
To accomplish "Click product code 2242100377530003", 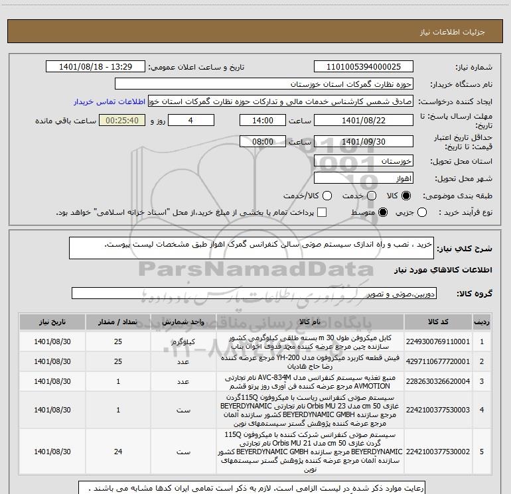I will click(x=438, y=410).
